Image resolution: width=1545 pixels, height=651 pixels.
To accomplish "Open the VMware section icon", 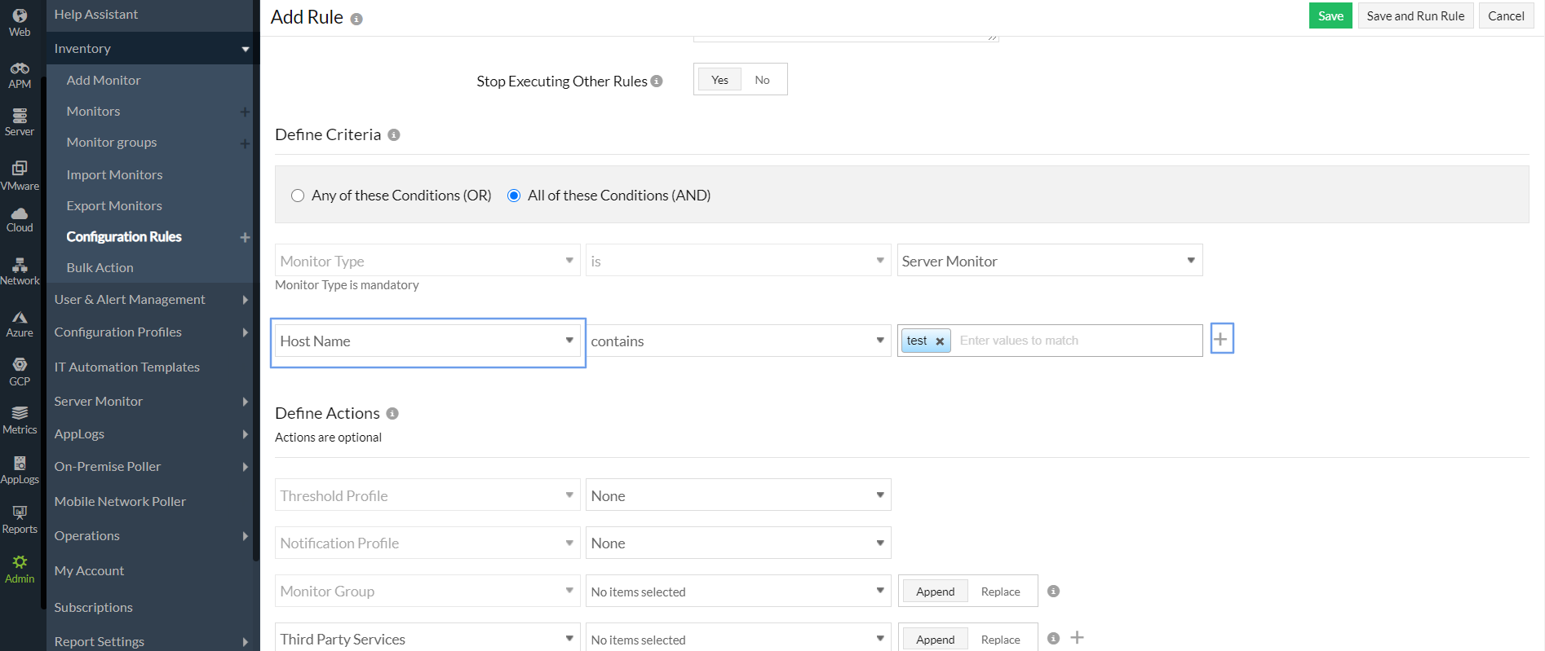I will (20, 174).
